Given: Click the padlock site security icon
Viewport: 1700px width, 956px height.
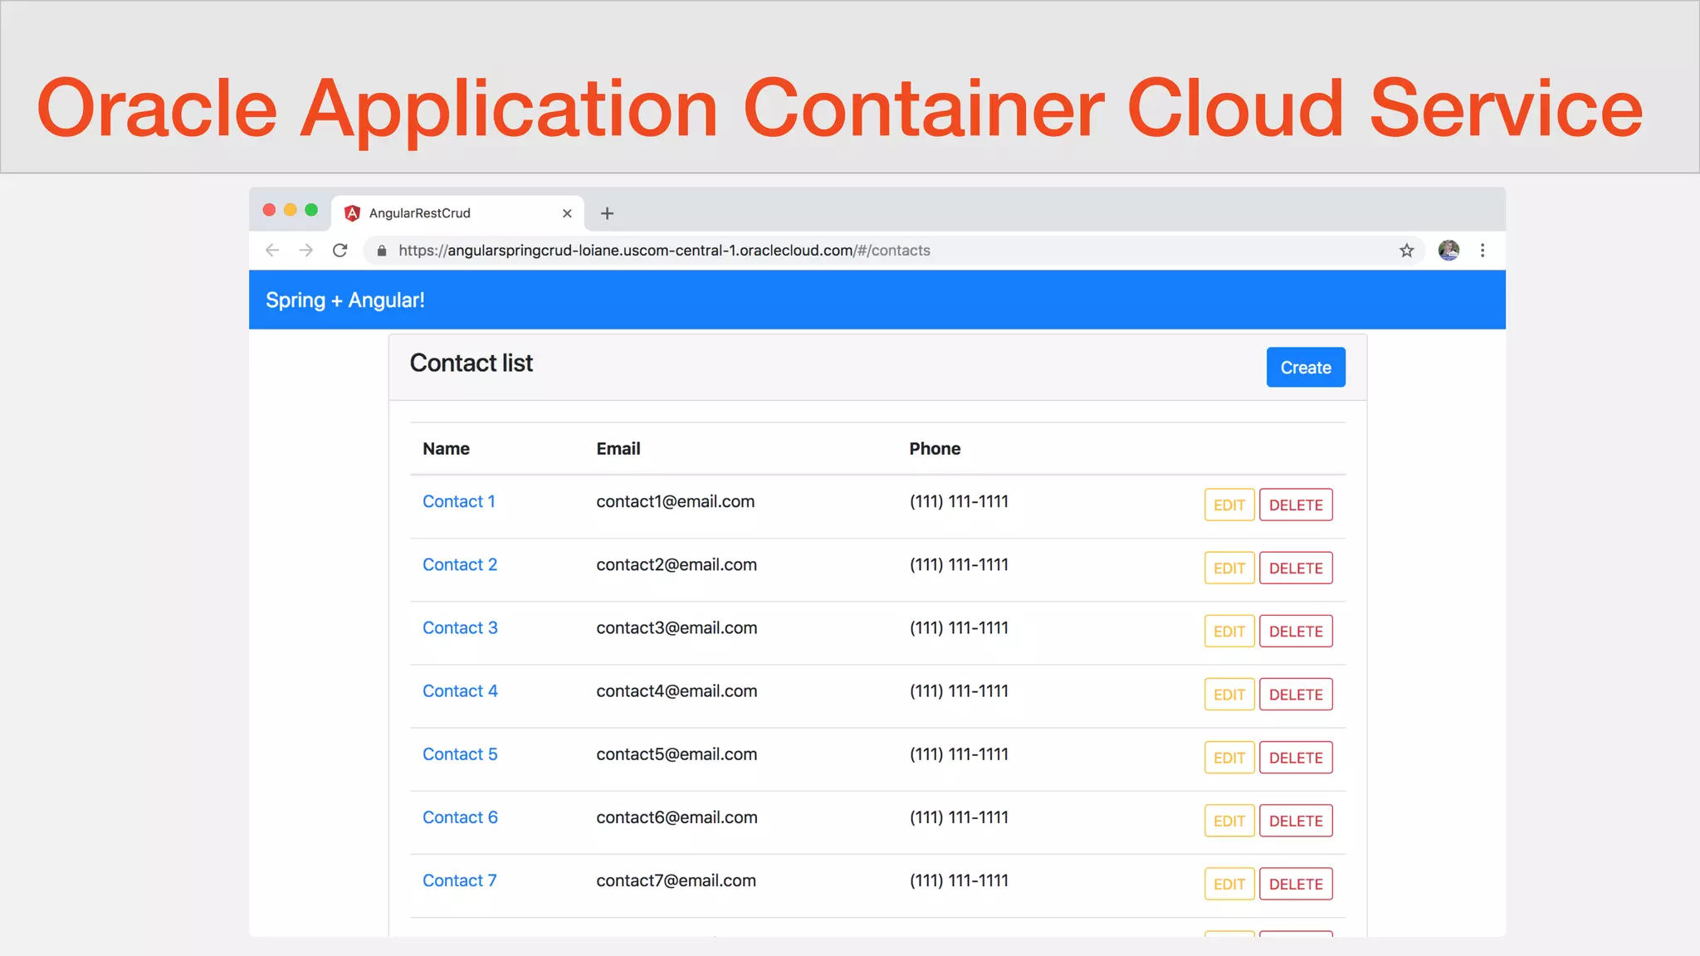Looking at the screenshot, I should pos(382,250).
